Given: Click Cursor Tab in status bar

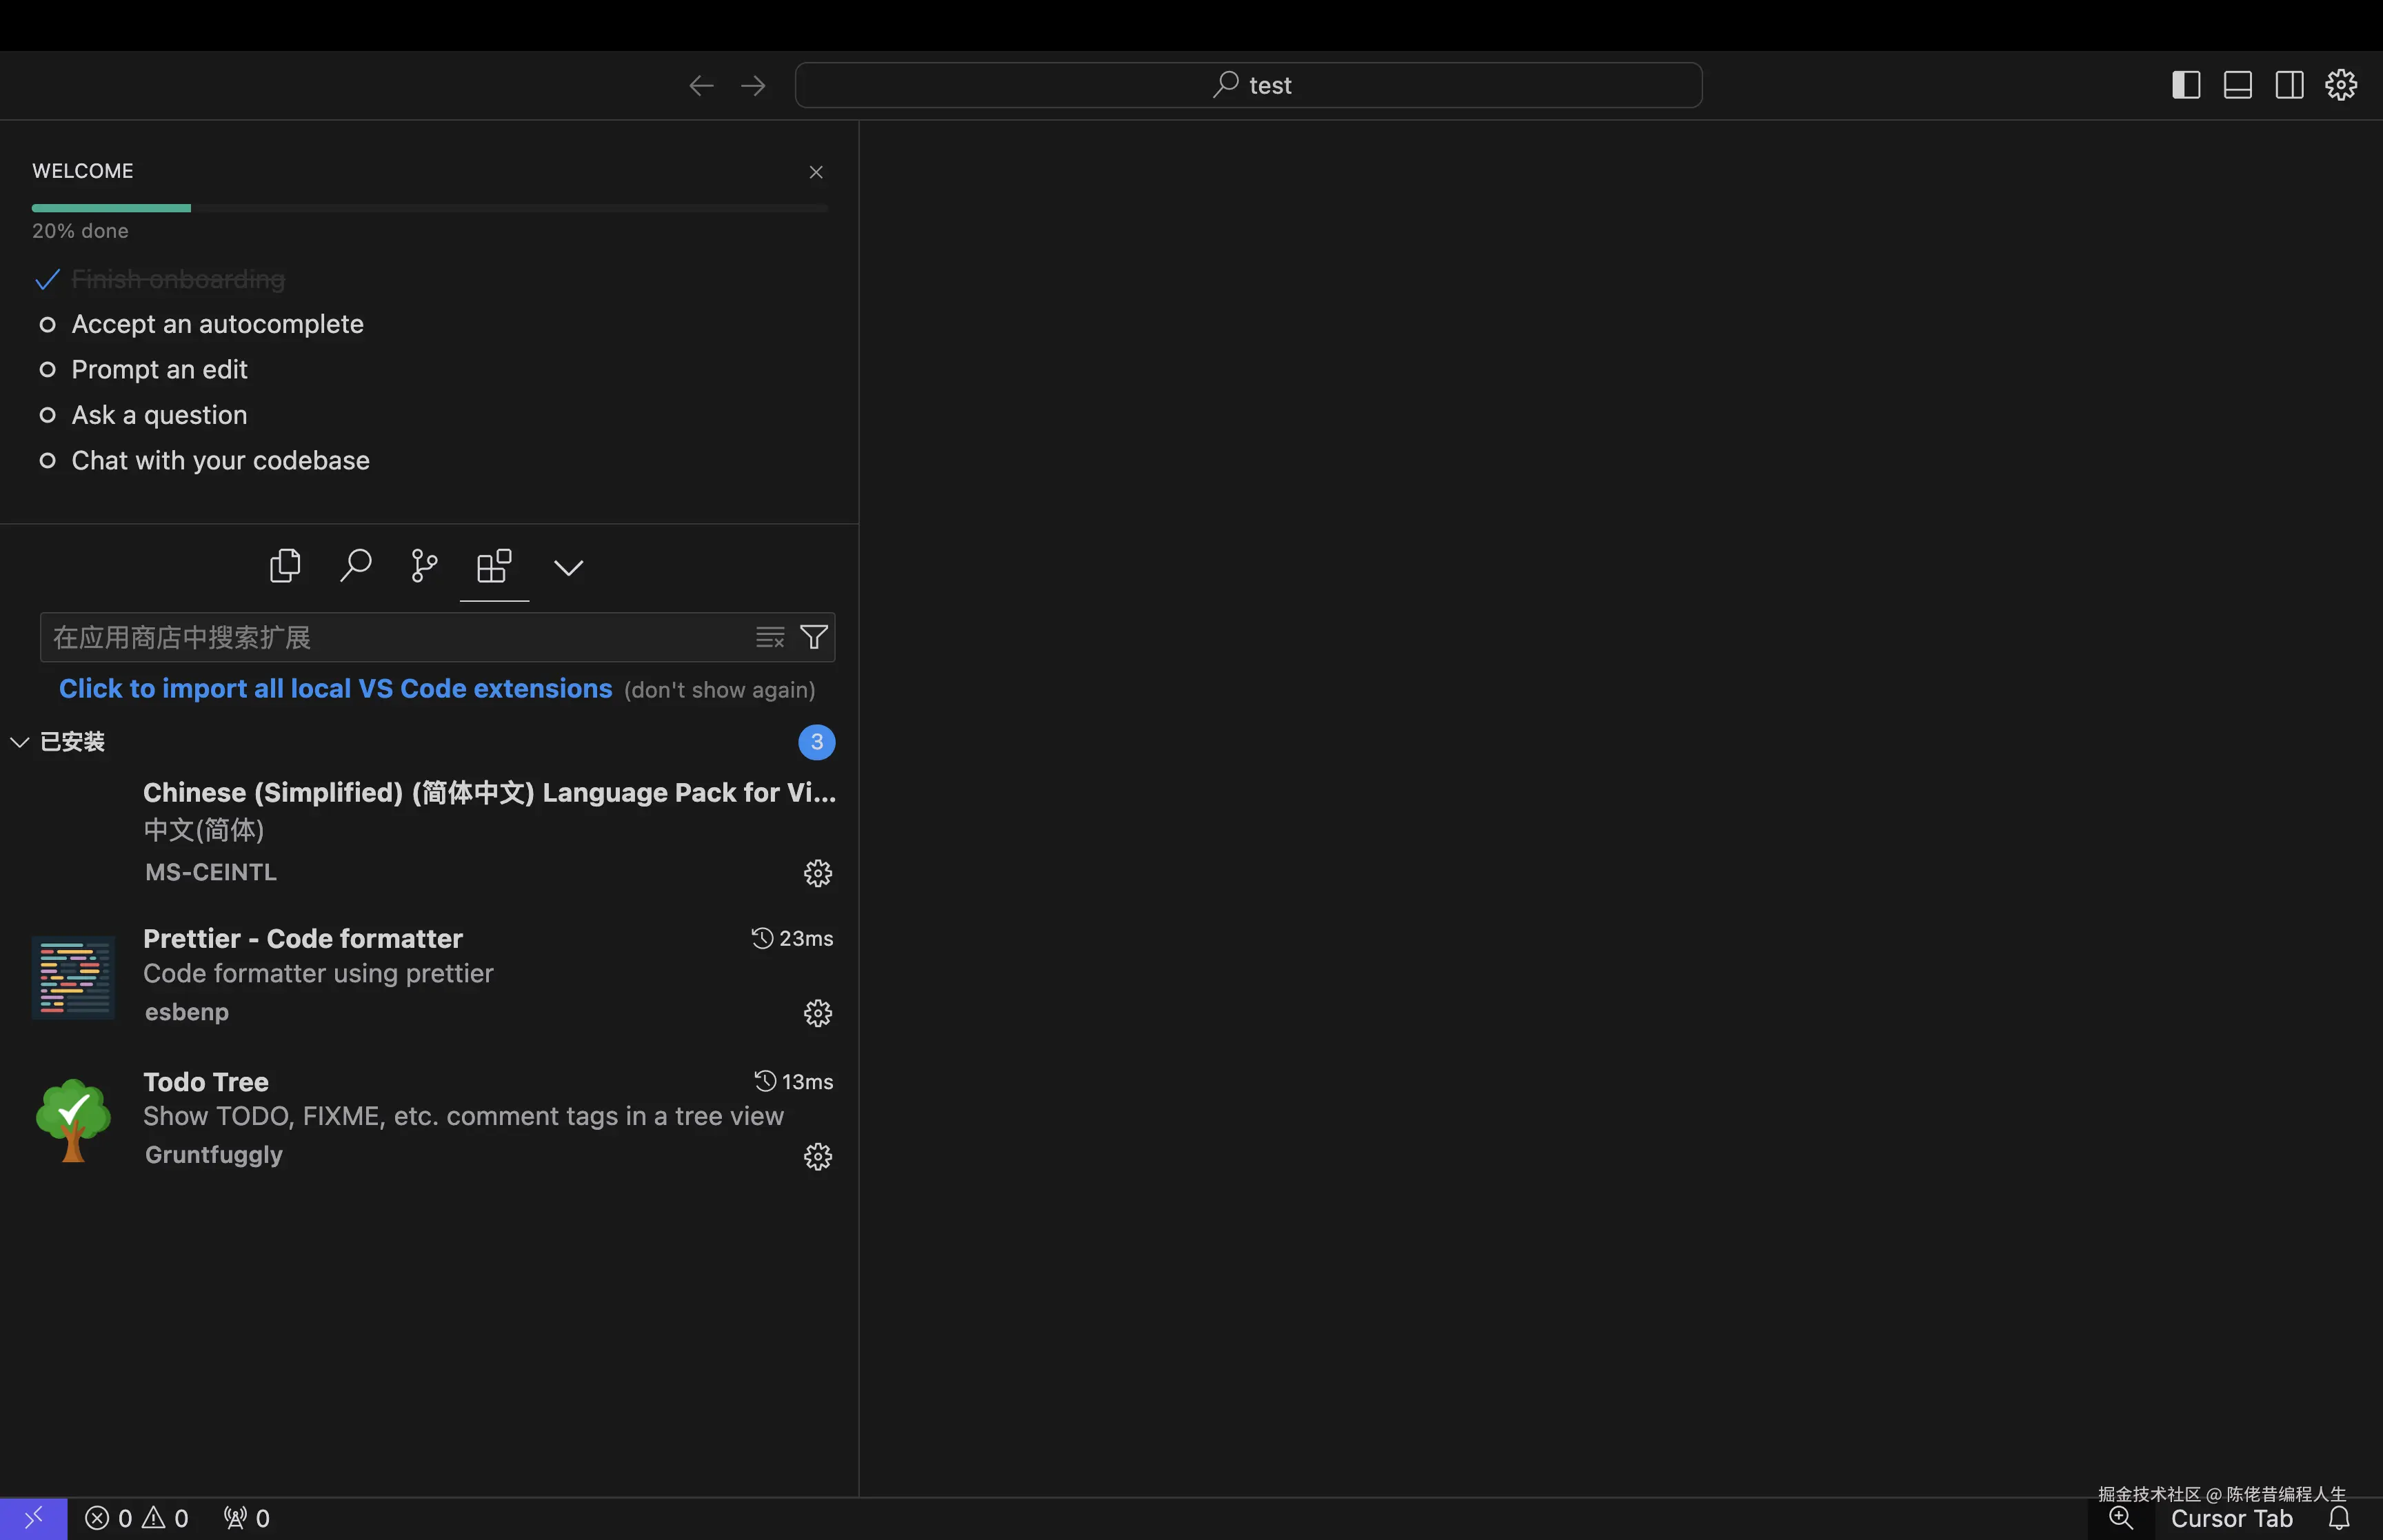Looking at the screenshot, I should [x=2231, y=1518].
